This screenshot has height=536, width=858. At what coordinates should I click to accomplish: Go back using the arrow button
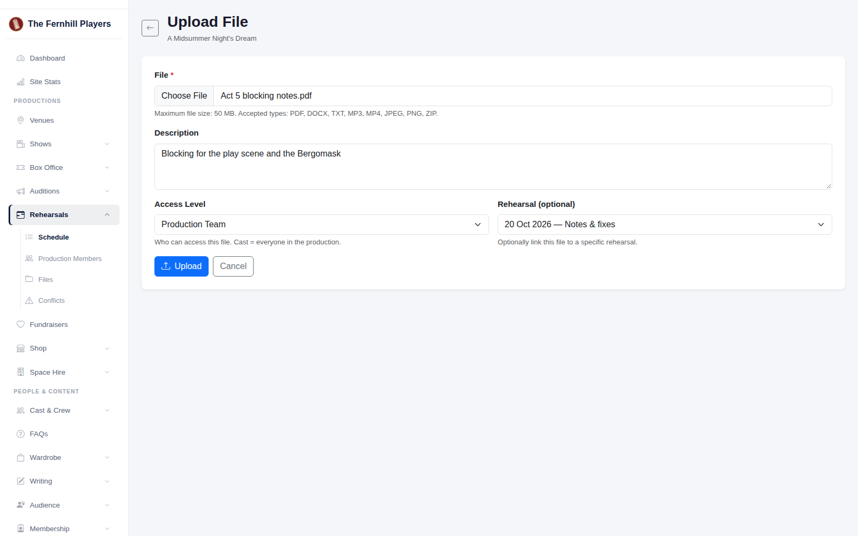point(150,28)
